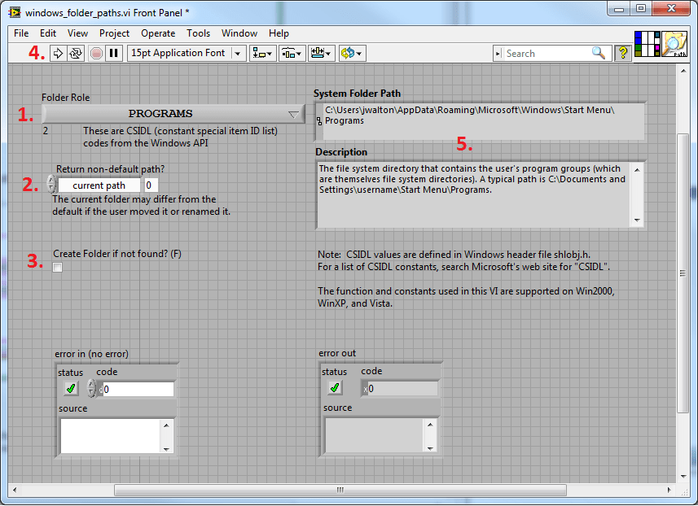Click the error out code indicator
This screenshot has height=506, width=698.
pyautogui.click(x=400, y=389)
